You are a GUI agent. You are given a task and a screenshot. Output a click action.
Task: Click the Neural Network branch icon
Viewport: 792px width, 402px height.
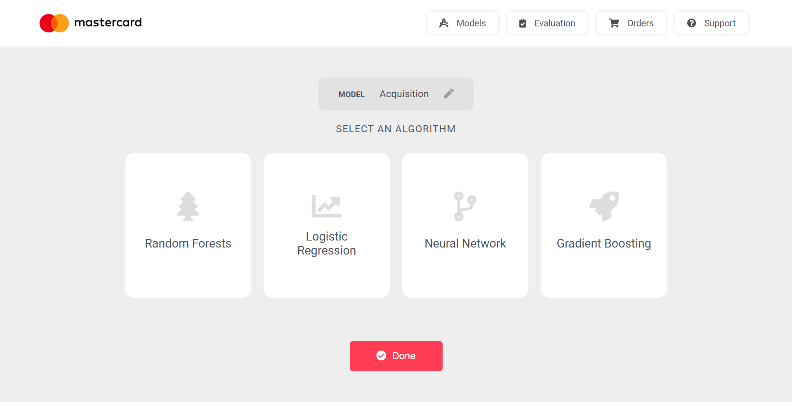[x=465, y=206]
